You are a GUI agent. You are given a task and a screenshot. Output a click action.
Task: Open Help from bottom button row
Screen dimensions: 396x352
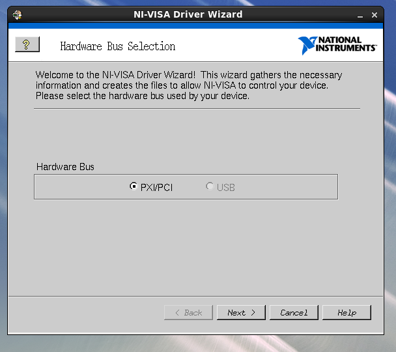point(346,313)
